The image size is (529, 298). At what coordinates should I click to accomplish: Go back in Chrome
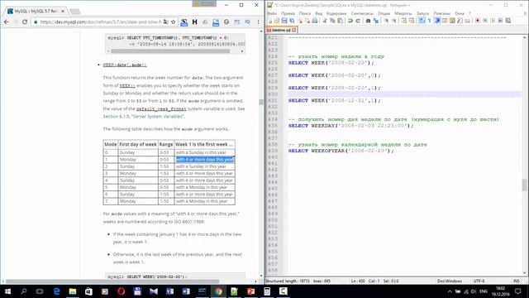tap(7, 22)
